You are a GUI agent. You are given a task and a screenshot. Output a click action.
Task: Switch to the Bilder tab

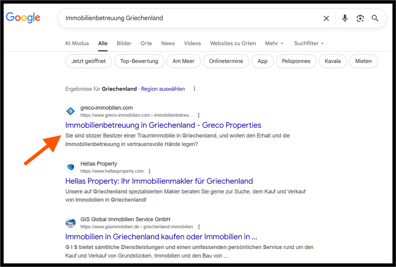[124, 43]
